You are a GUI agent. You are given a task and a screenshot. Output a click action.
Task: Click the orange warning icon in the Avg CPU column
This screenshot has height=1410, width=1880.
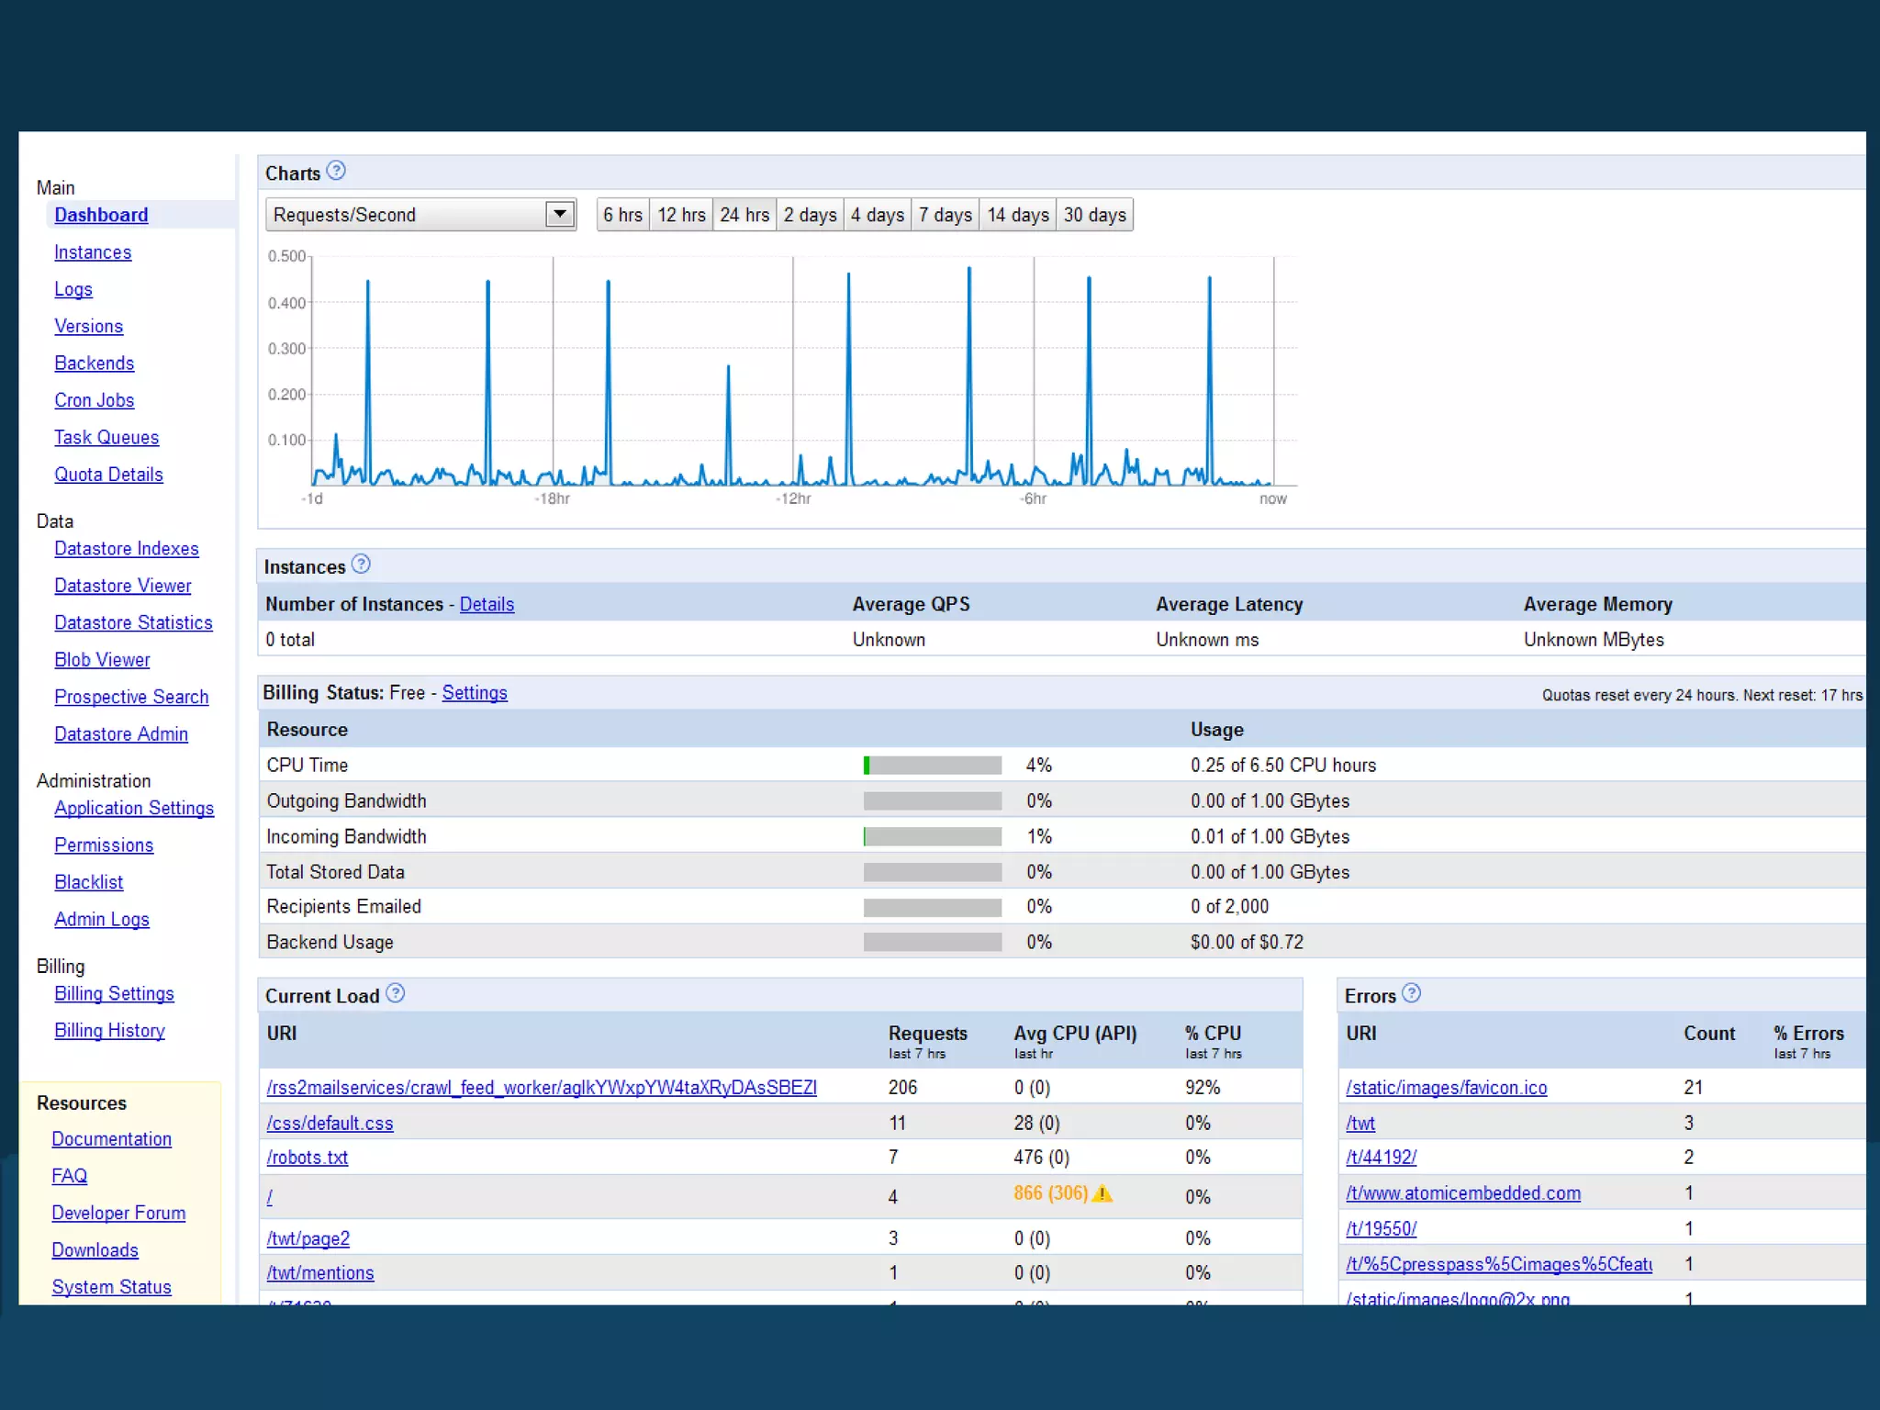pyautogui.click(x=1102, y=1193)
